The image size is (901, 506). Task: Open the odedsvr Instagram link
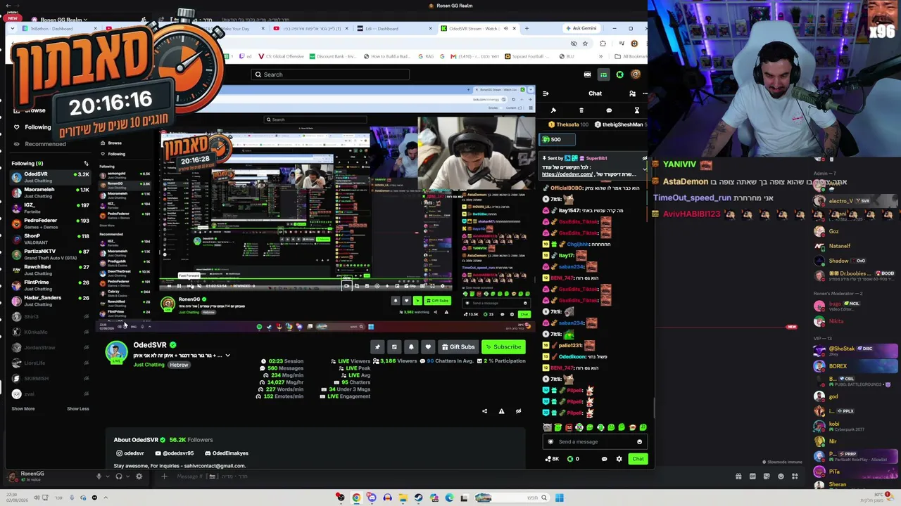[x=130, y=453]
